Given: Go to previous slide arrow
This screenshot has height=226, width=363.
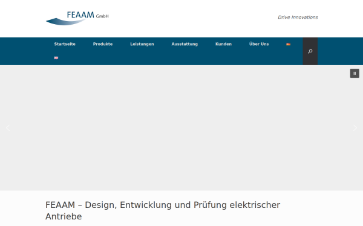Looking at the screenshot, I should pyautogui.click(x=8, y=128).
